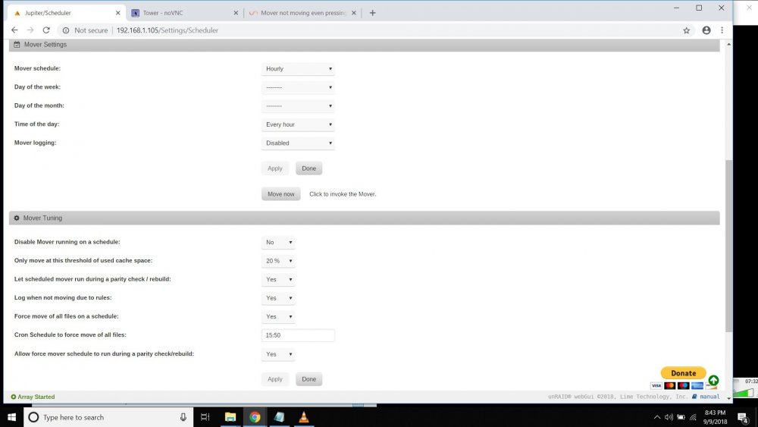The width and height of the screenshot is (758, 427).
Task: Open the Time of the day dropdown
Action: pos(298,125)
